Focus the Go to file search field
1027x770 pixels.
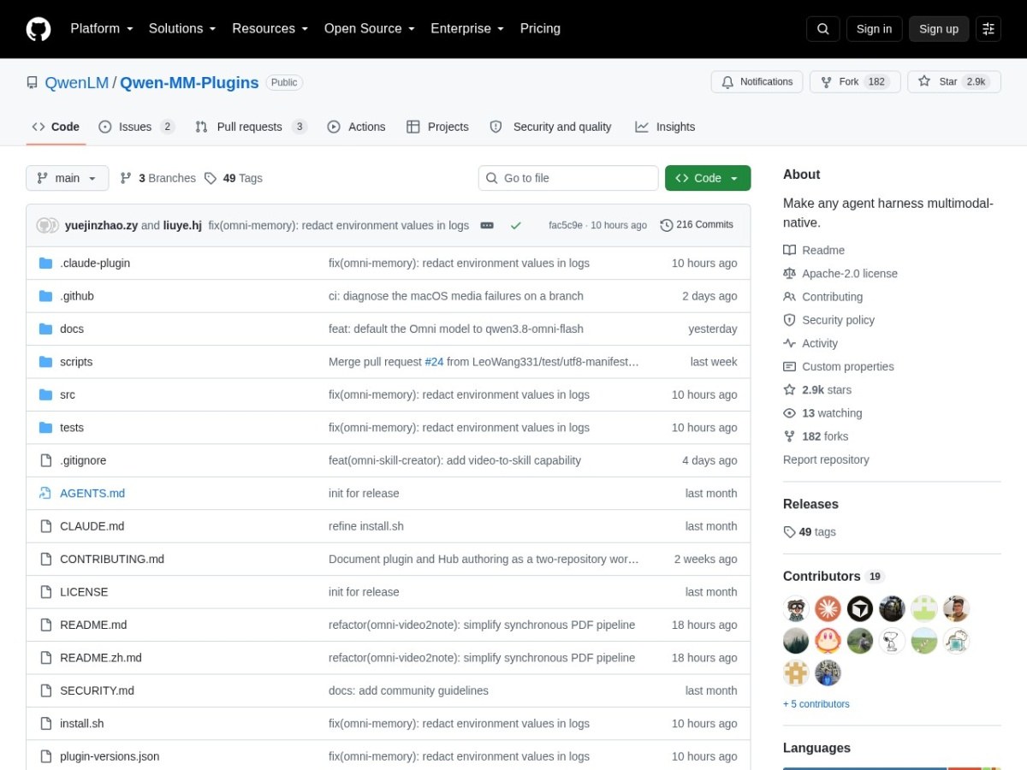(x=568, y=178)
